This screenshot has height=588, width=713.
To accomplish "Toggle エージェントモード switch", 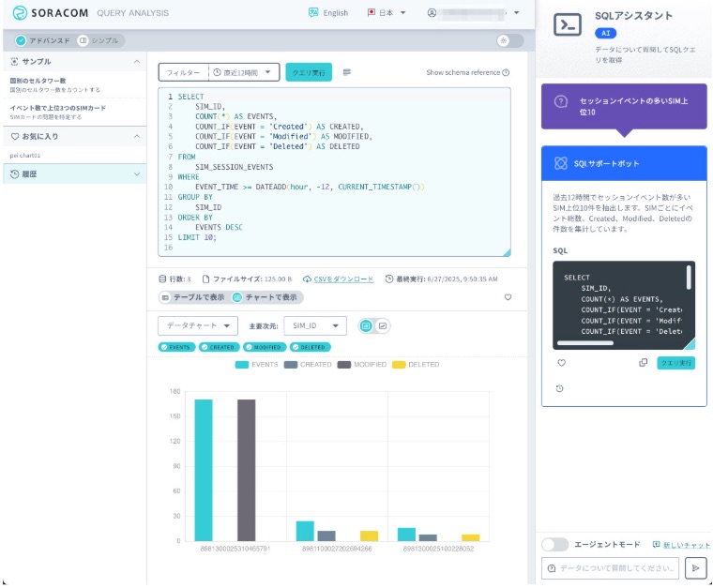I will (x=554, y=544).
